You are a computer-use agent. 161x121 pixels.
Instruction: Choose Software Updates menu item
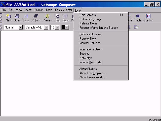pos(101,34)
